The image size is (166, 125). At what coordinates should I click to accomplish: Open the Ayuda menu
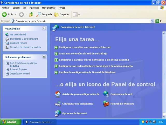(62, 8)
